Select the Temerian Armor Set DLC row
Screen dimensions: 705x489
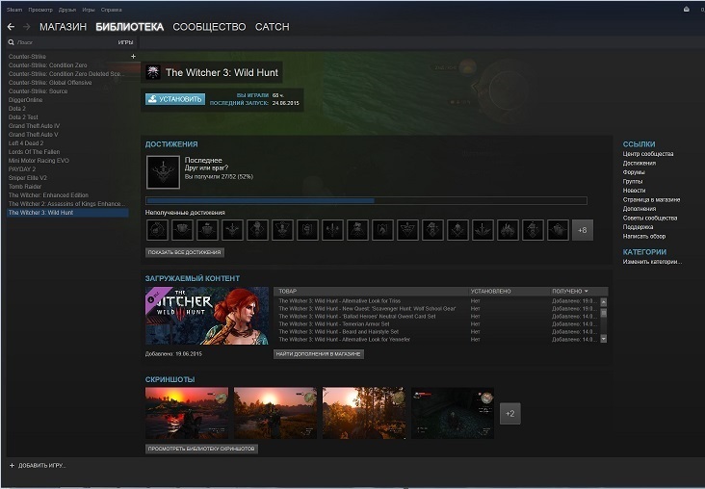(x=436, y=324)
